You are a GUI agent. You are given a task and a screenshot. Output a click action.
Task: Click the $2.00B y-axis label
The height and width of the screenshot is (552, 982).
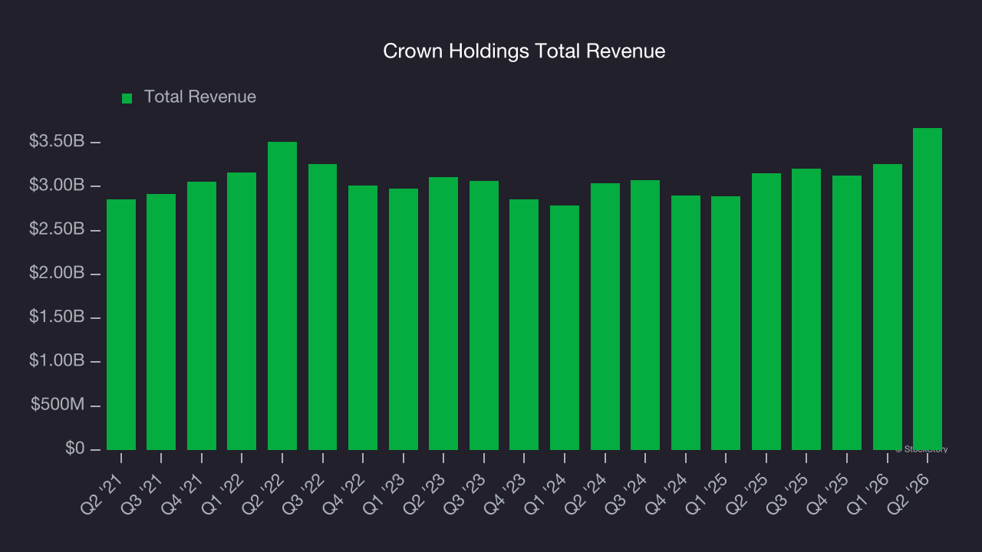57,273
